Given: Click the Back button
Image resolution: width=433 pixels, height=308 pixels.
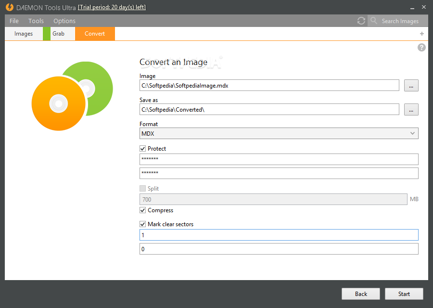Looking at the screenshot, I should 361,294.
